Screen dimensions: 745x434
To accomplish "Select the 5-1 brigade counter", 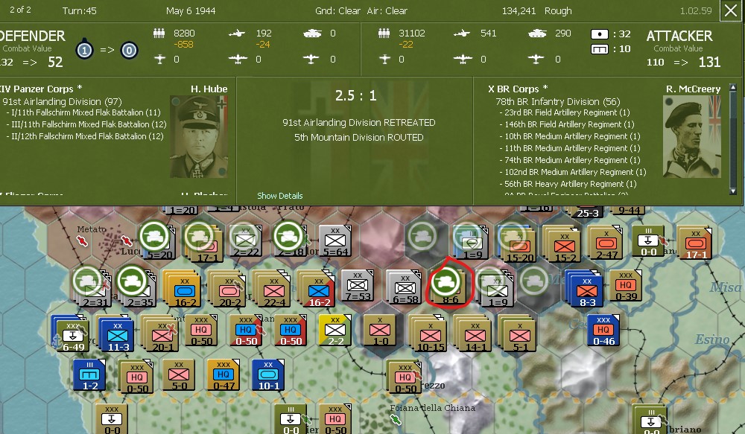I will [x=518, y=332].
